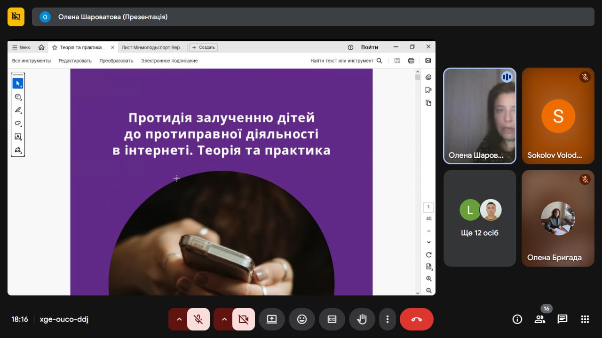Select the freehand draw lasso tool
Screen dimensions: 602x338
pos(18,123)
